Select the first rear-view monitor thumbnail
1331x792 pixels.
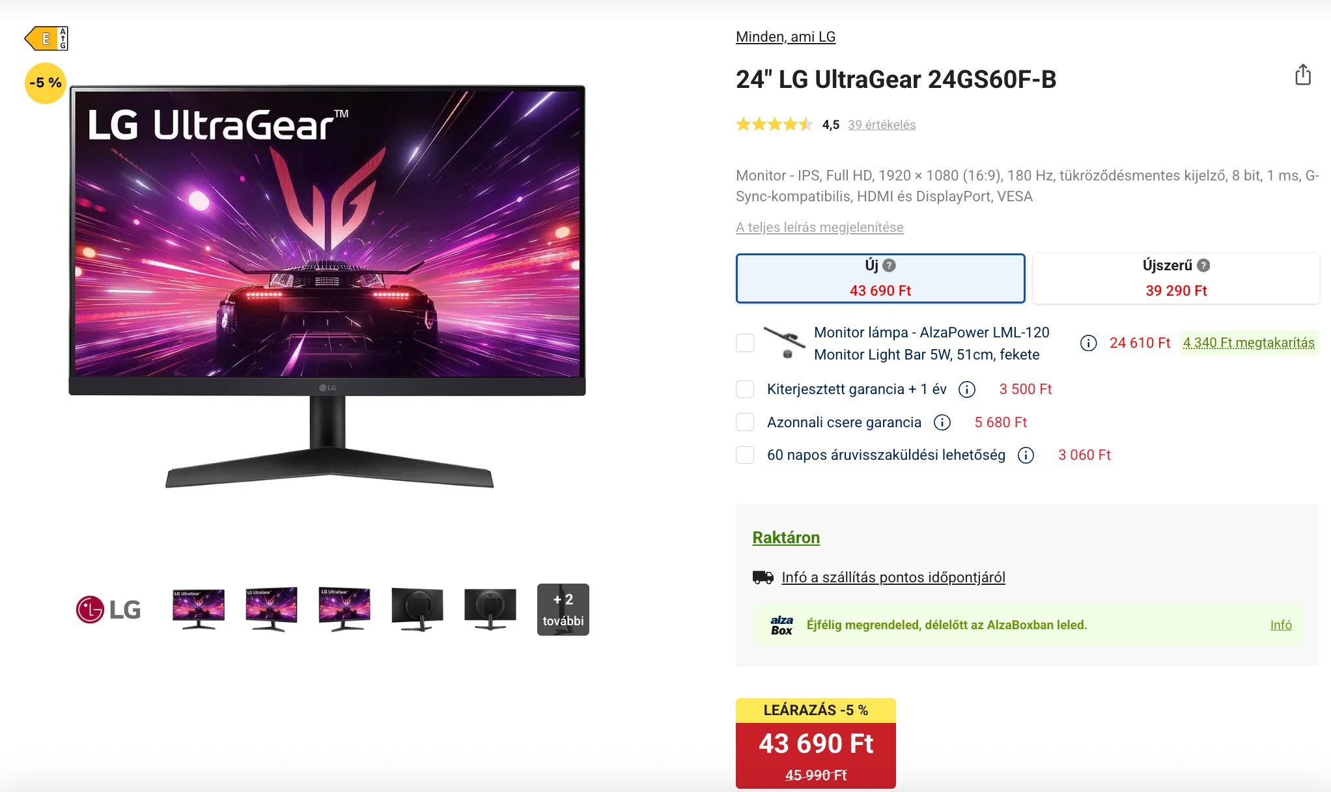[417, 610]
